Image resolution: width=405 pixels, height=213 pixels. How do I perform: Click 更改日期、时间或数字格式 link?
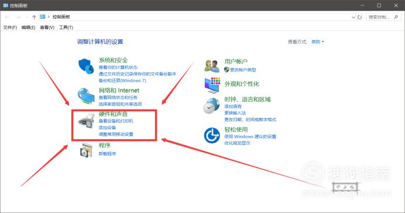[250, 119]
